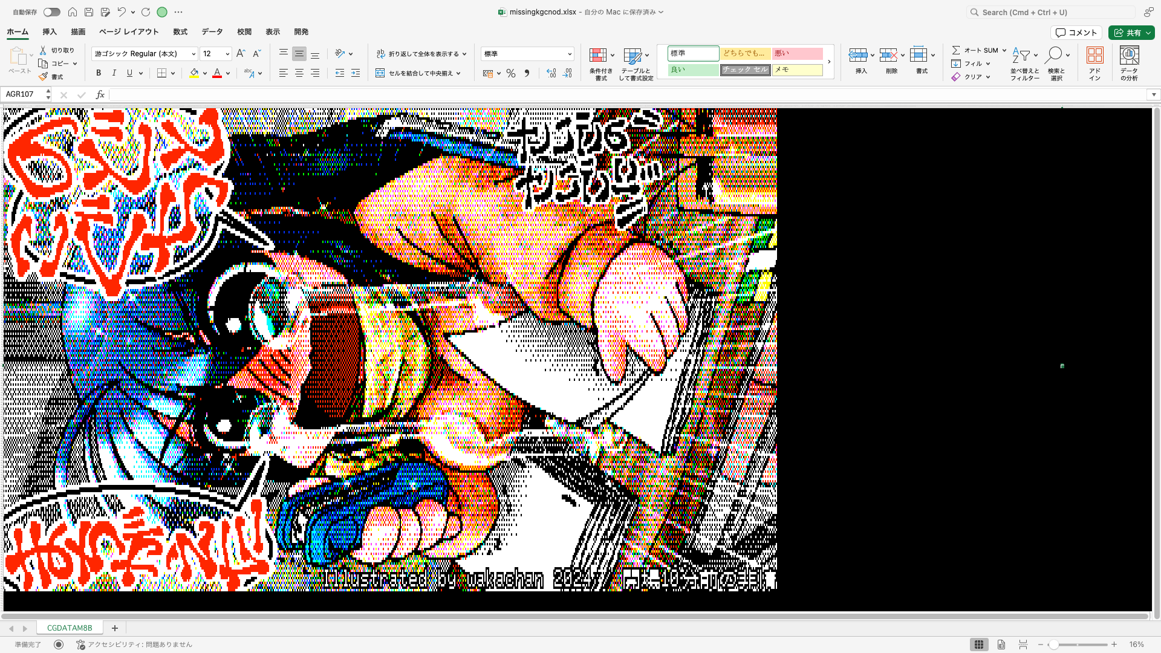Screen dimensions: 1161x653
Task: Open the ホーム ribbon tab
Action: pyautogui.click(x=18, y=32)
